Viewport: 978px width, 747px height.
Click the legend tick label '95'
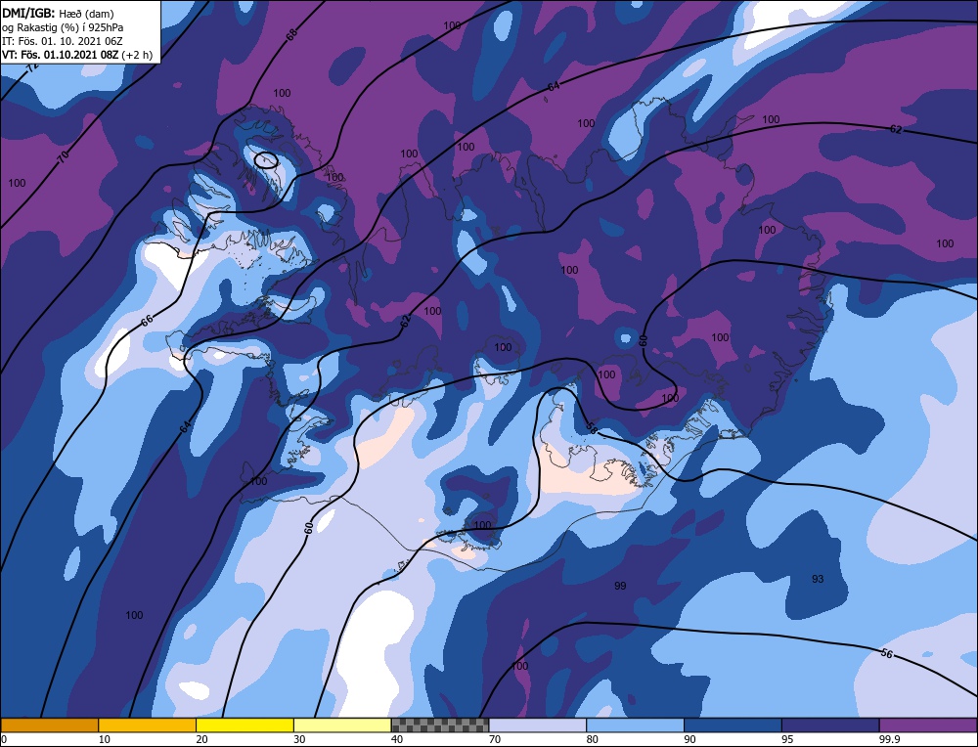(x=787, y=739)
